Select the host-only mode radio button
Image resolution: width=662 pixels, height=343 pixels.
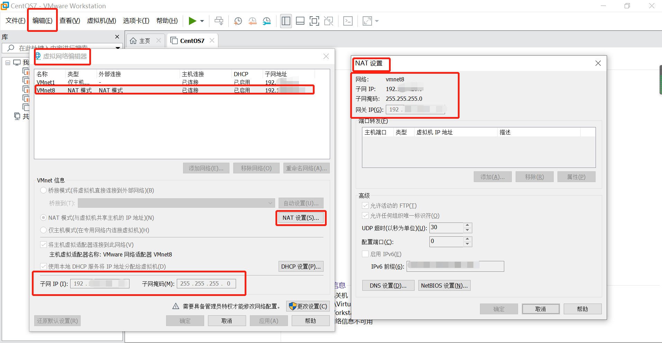tap(43, 230)
